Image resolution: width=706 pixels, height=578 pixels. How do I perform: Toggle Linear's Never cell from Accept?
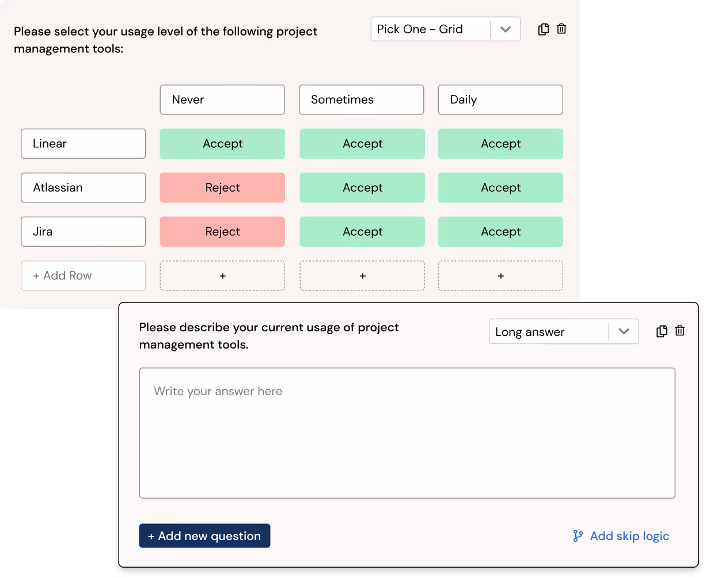[x=222, y=143]
